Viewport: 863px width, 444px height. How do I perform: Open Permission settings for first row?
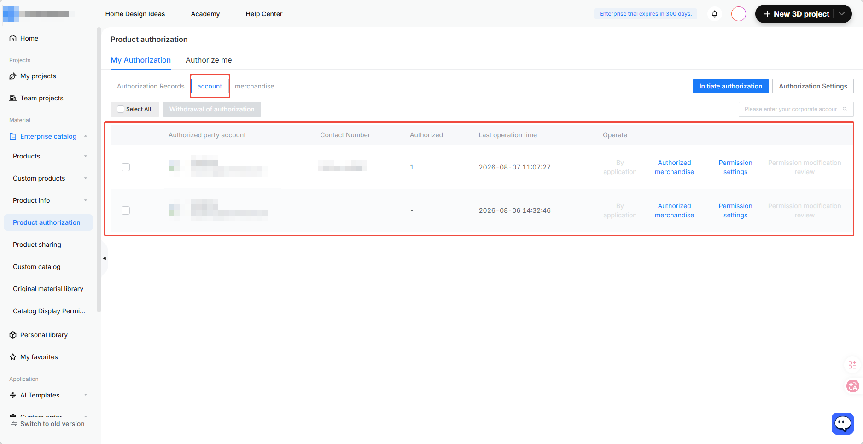pos(735,167)
